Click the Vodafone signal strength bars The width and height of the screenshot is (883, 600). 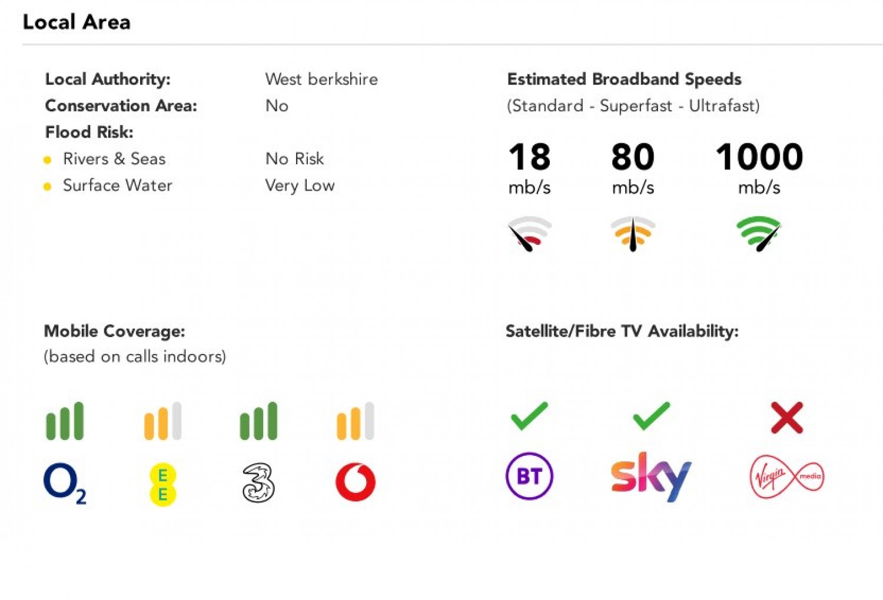(x=356, y=421)
